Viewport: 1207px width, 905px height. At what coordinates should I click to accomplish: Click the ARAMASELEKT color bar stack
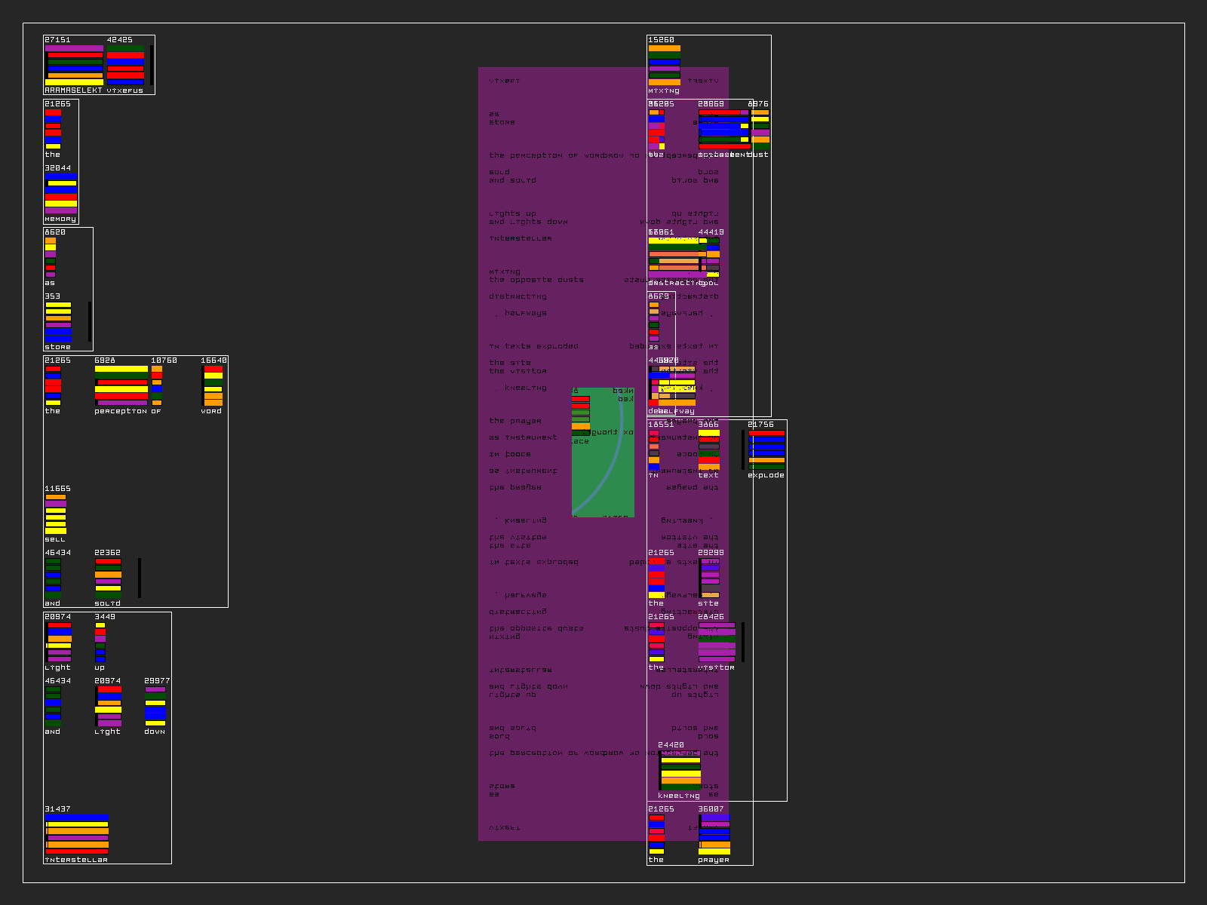(74, 66)
